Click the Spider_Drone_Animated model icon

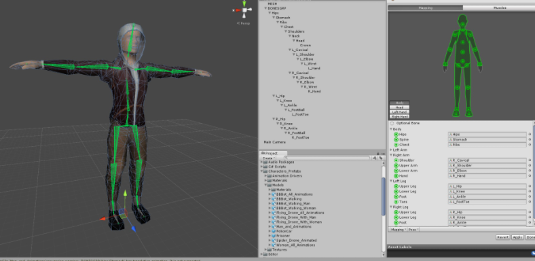tap(274, 241)
